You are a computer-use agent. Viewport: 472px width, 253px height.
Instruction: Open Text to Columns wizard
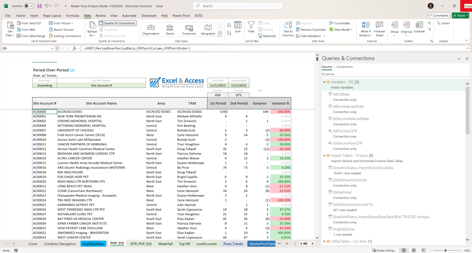click(x=288, y=29)
